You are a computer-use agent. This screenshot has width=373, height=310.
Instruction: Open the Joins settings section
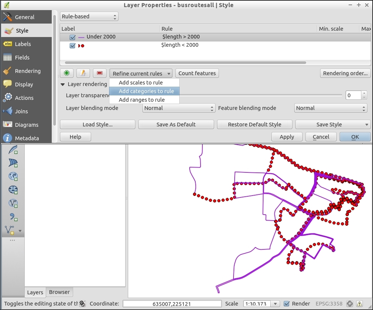(x=21, y=111)
